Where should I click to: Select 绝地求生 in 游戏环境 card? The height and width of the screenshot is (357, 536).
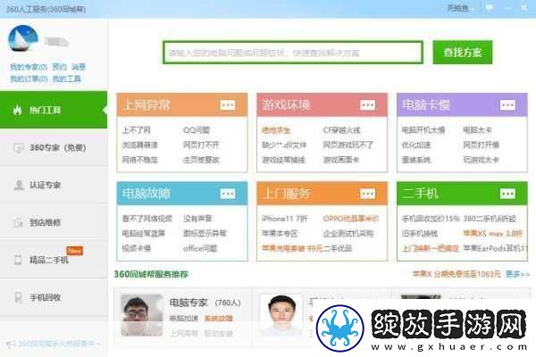pyautogui.click(x=276, y=130)
